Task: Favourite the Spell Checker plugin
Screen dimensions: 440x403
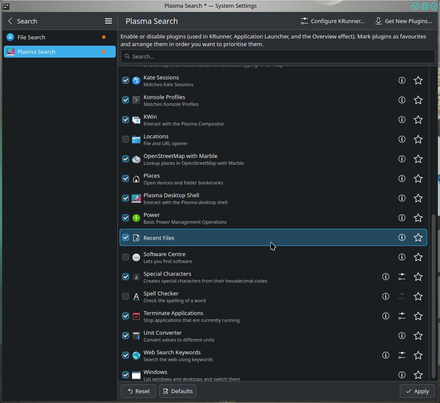Action: (x=418, y=296)
